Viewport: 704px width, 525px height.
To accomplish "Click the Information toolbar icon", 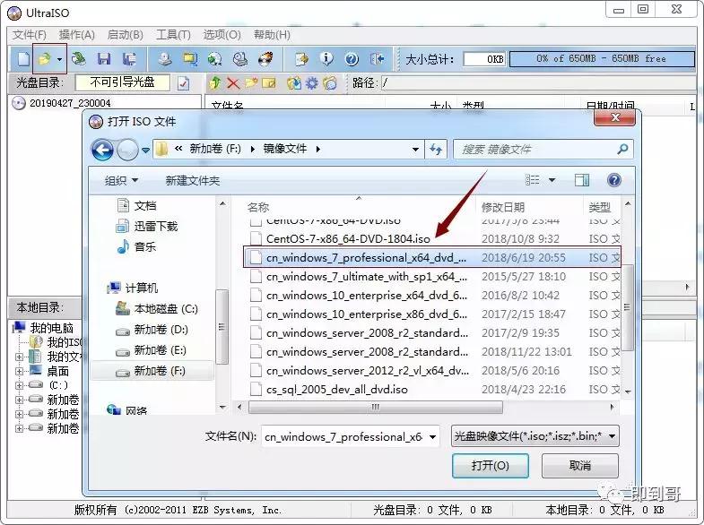I will pos(326,59).
